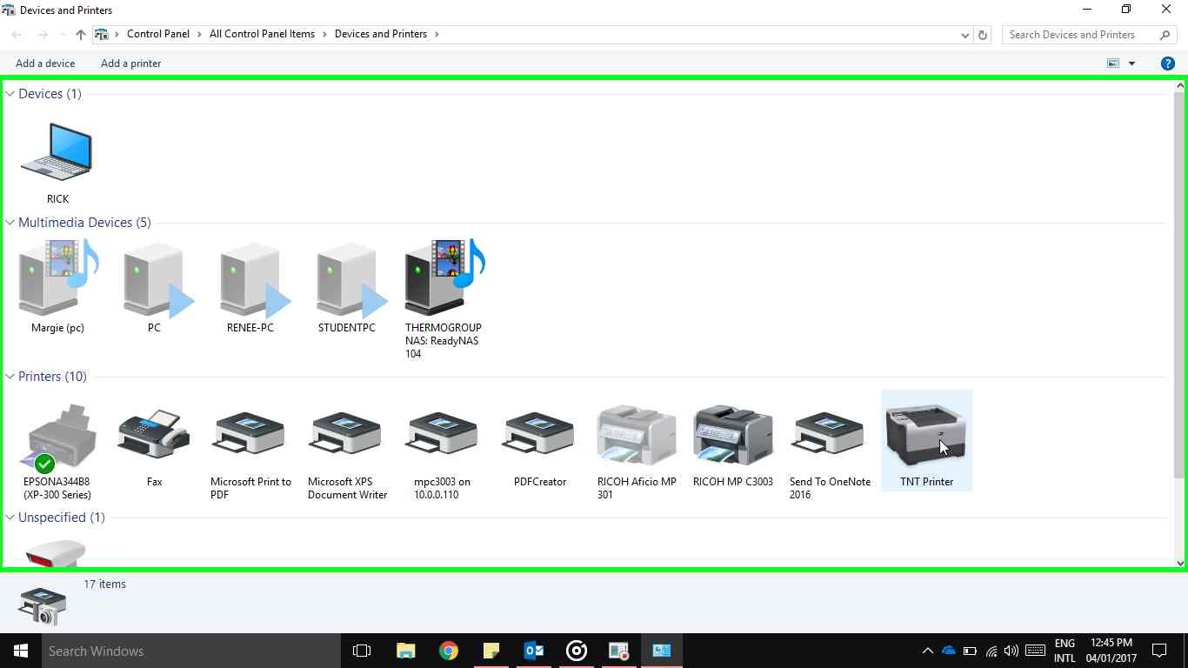Click Devices and Printers breadcrumb
The height and width of the screenshot is (668, 1188).
point(381,35)
